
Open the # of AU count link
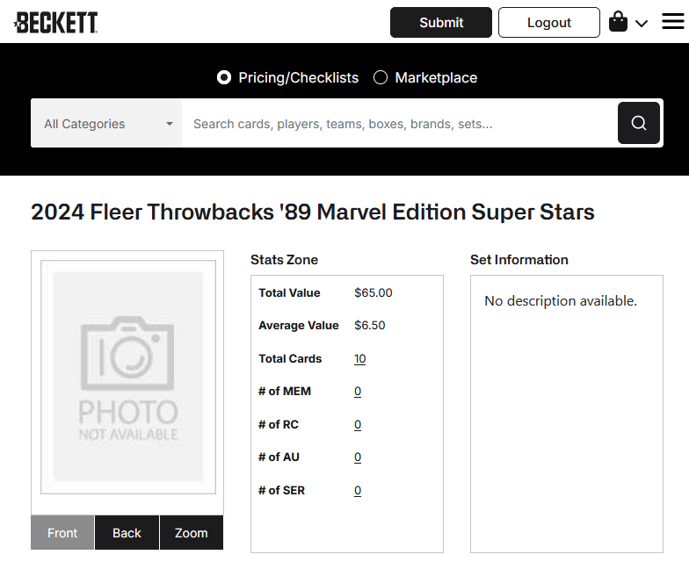tap(358, 457)
